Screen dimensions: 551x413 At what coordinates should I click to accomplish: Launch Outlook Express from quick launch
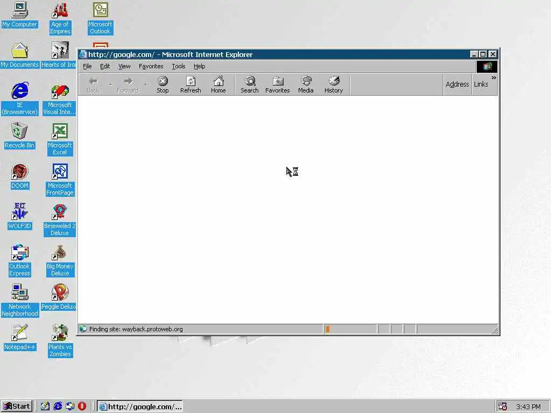70,407
